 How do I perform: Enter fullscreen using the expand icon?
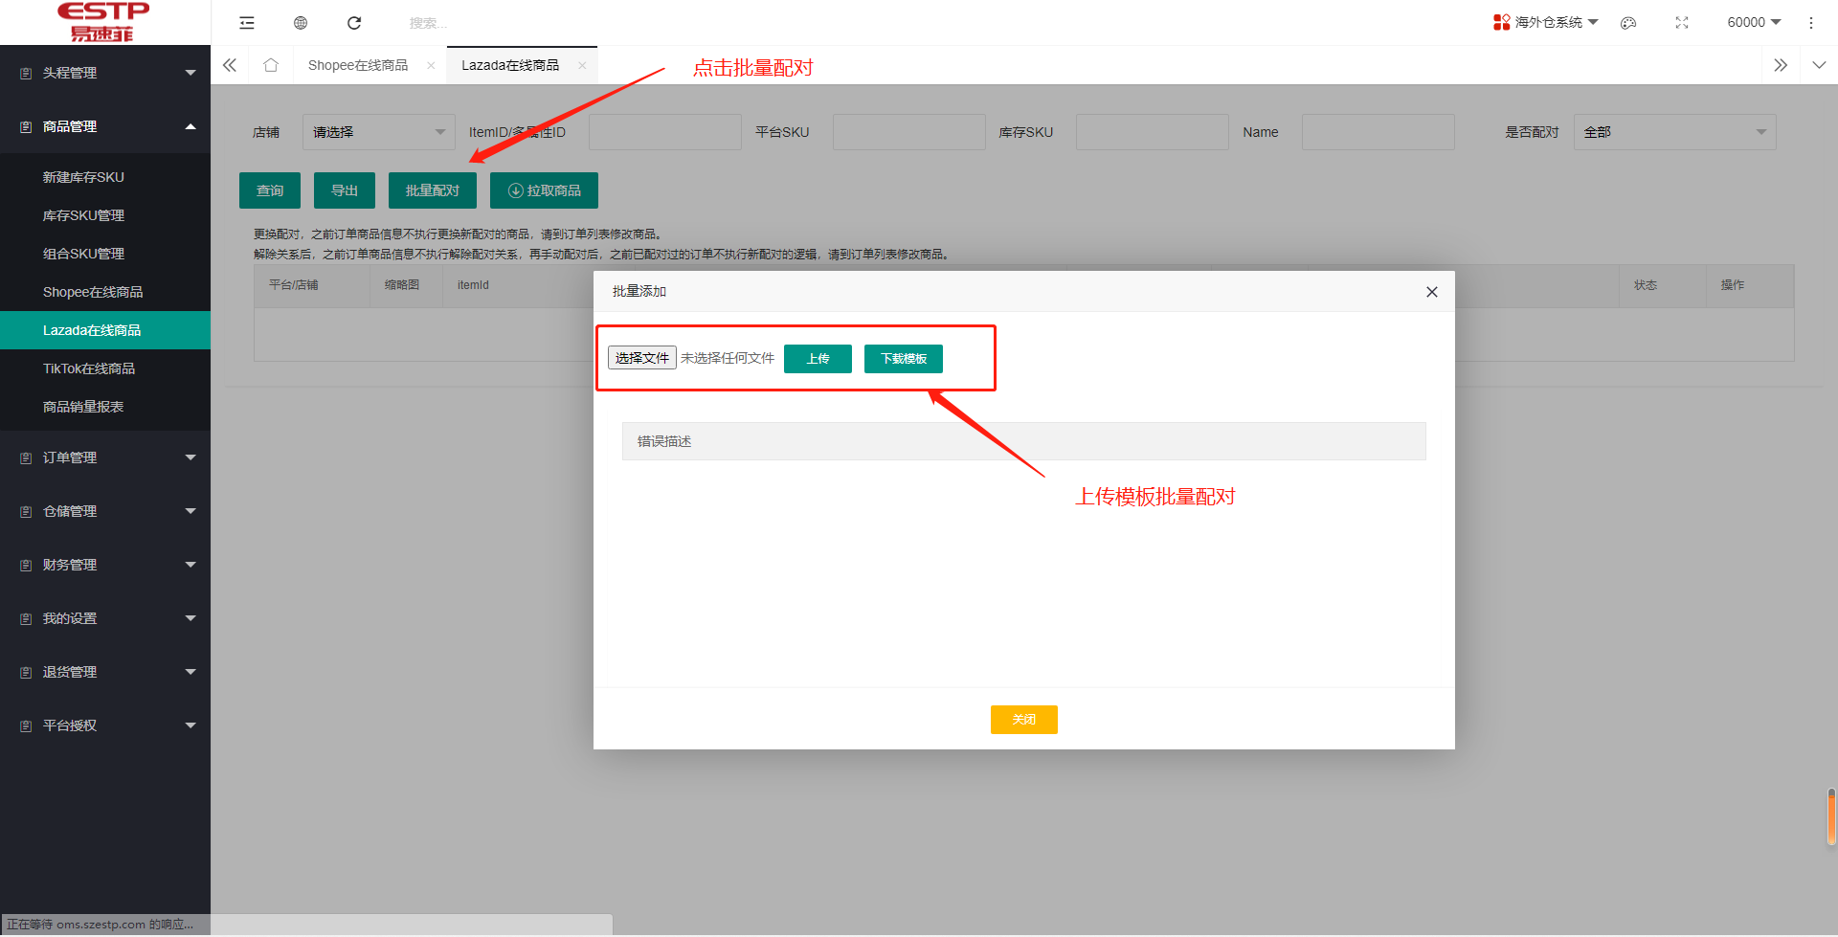(1682, 22)
